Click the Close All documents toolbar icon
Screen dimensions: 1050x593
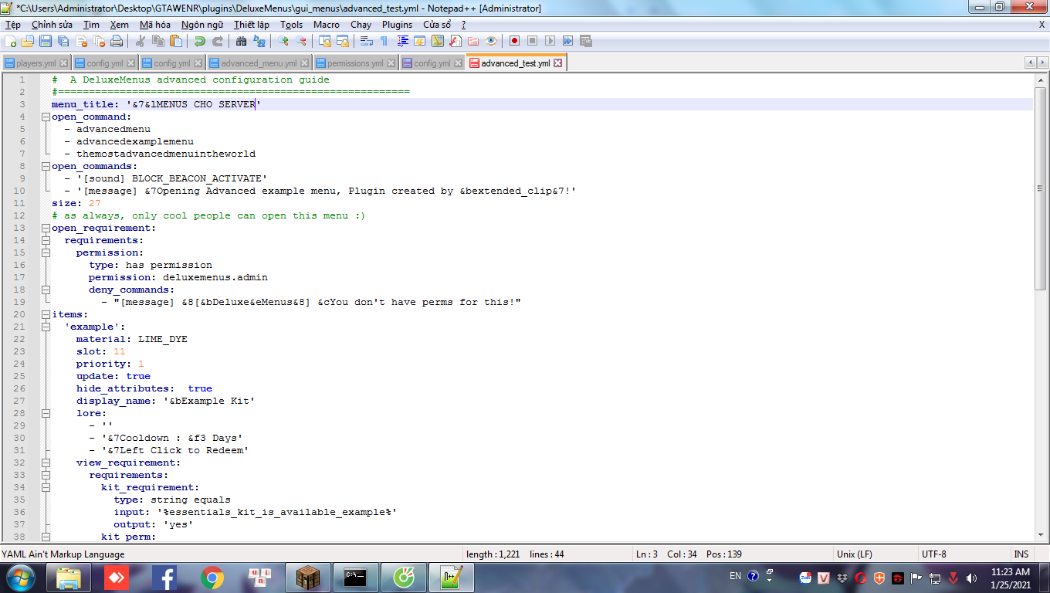99,41
